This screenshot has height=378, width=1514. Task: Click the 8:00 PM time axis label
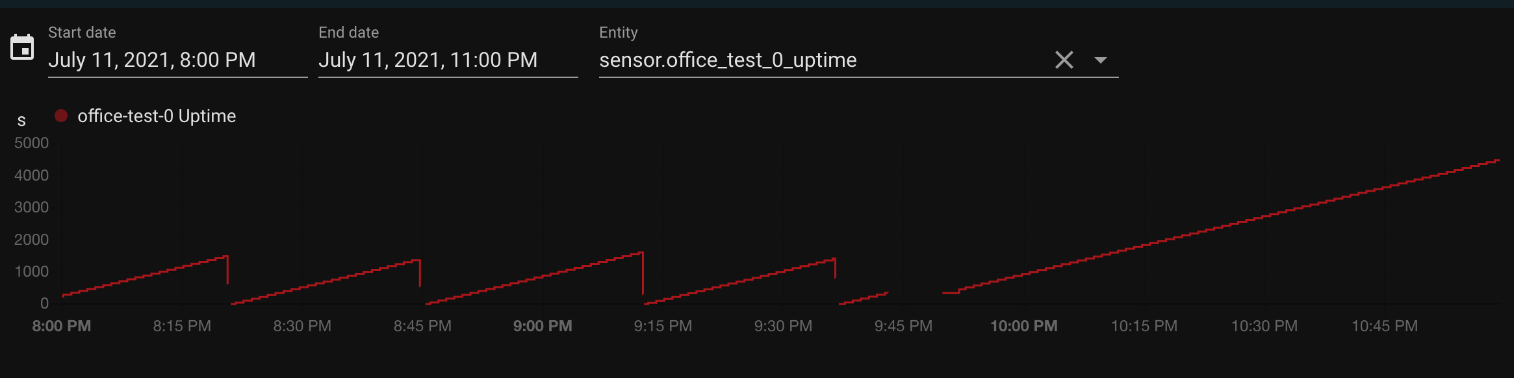pos(62,326)
